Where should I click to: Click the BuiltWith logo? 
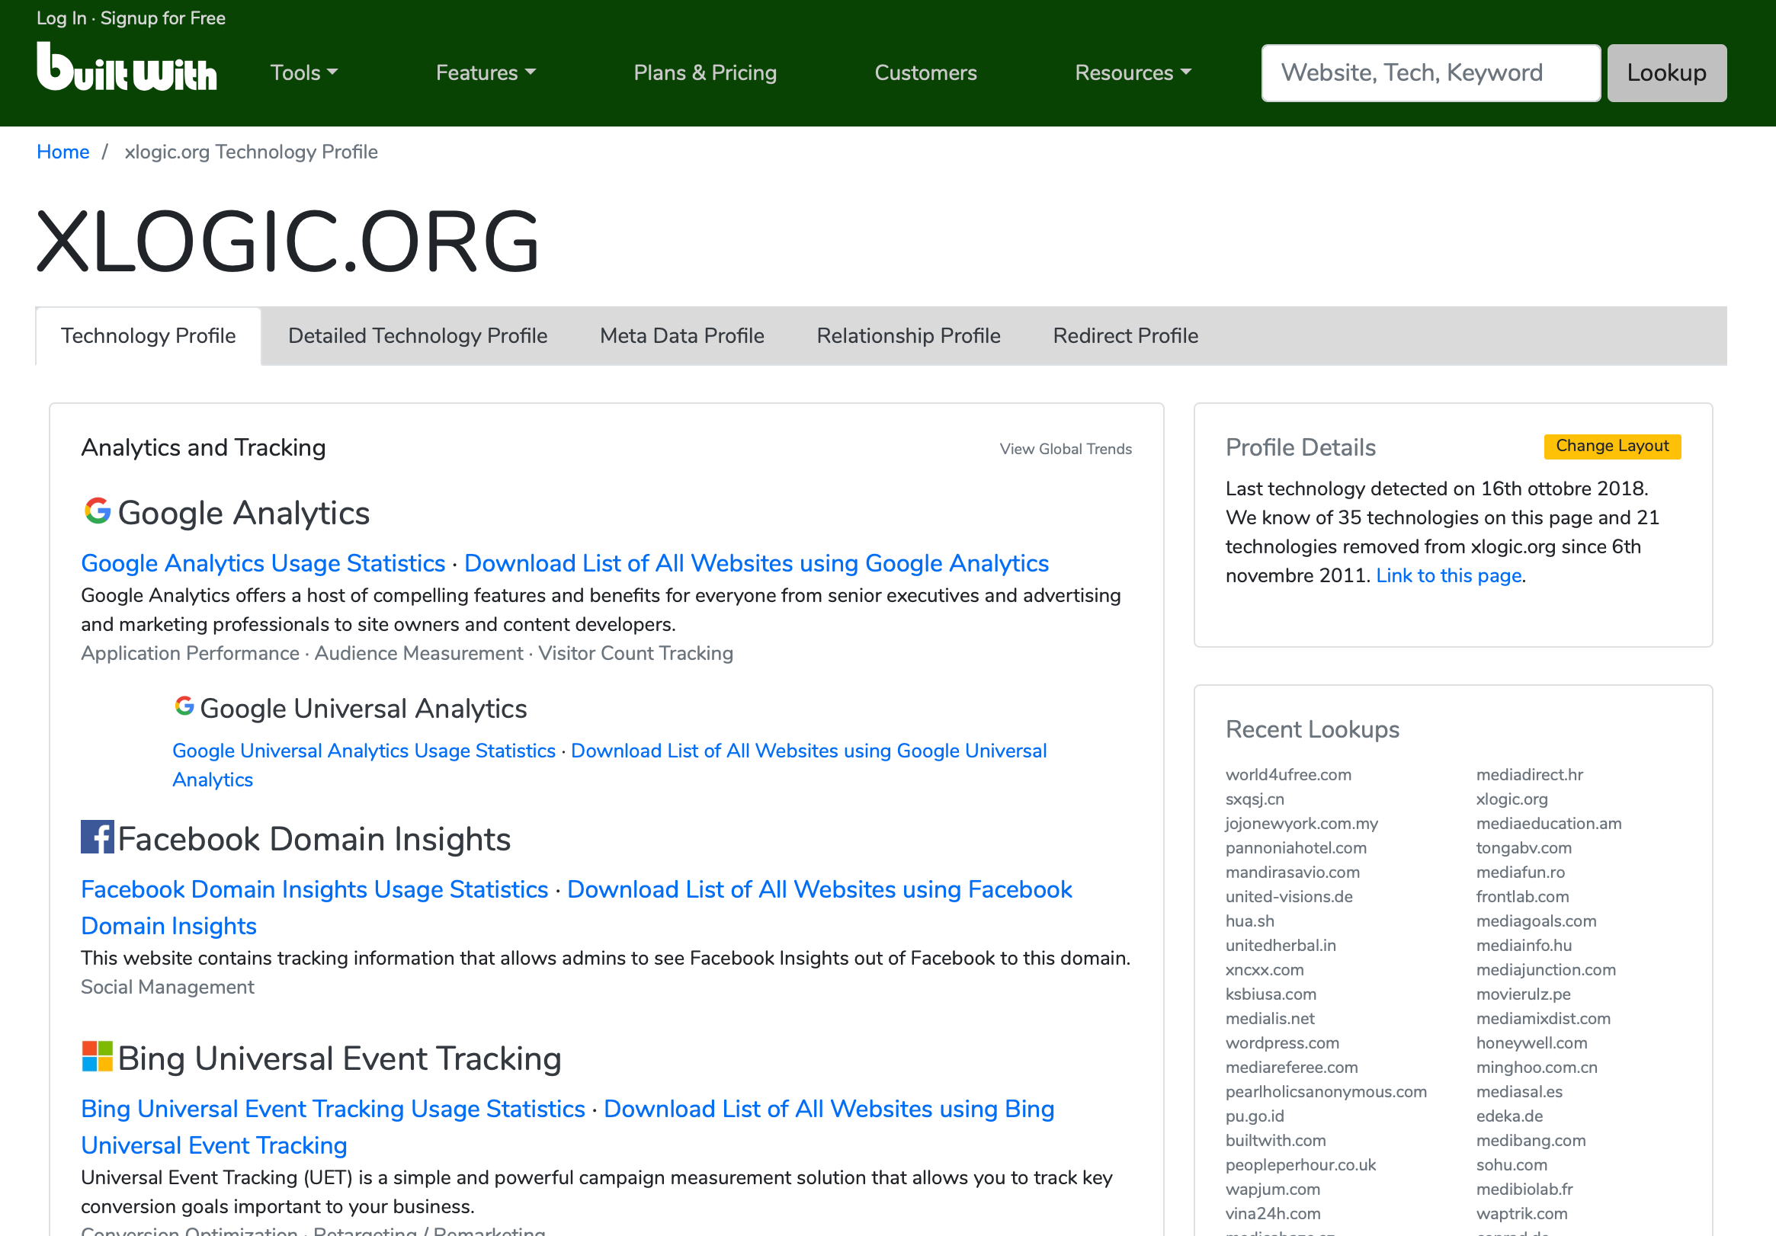[127, 66]
